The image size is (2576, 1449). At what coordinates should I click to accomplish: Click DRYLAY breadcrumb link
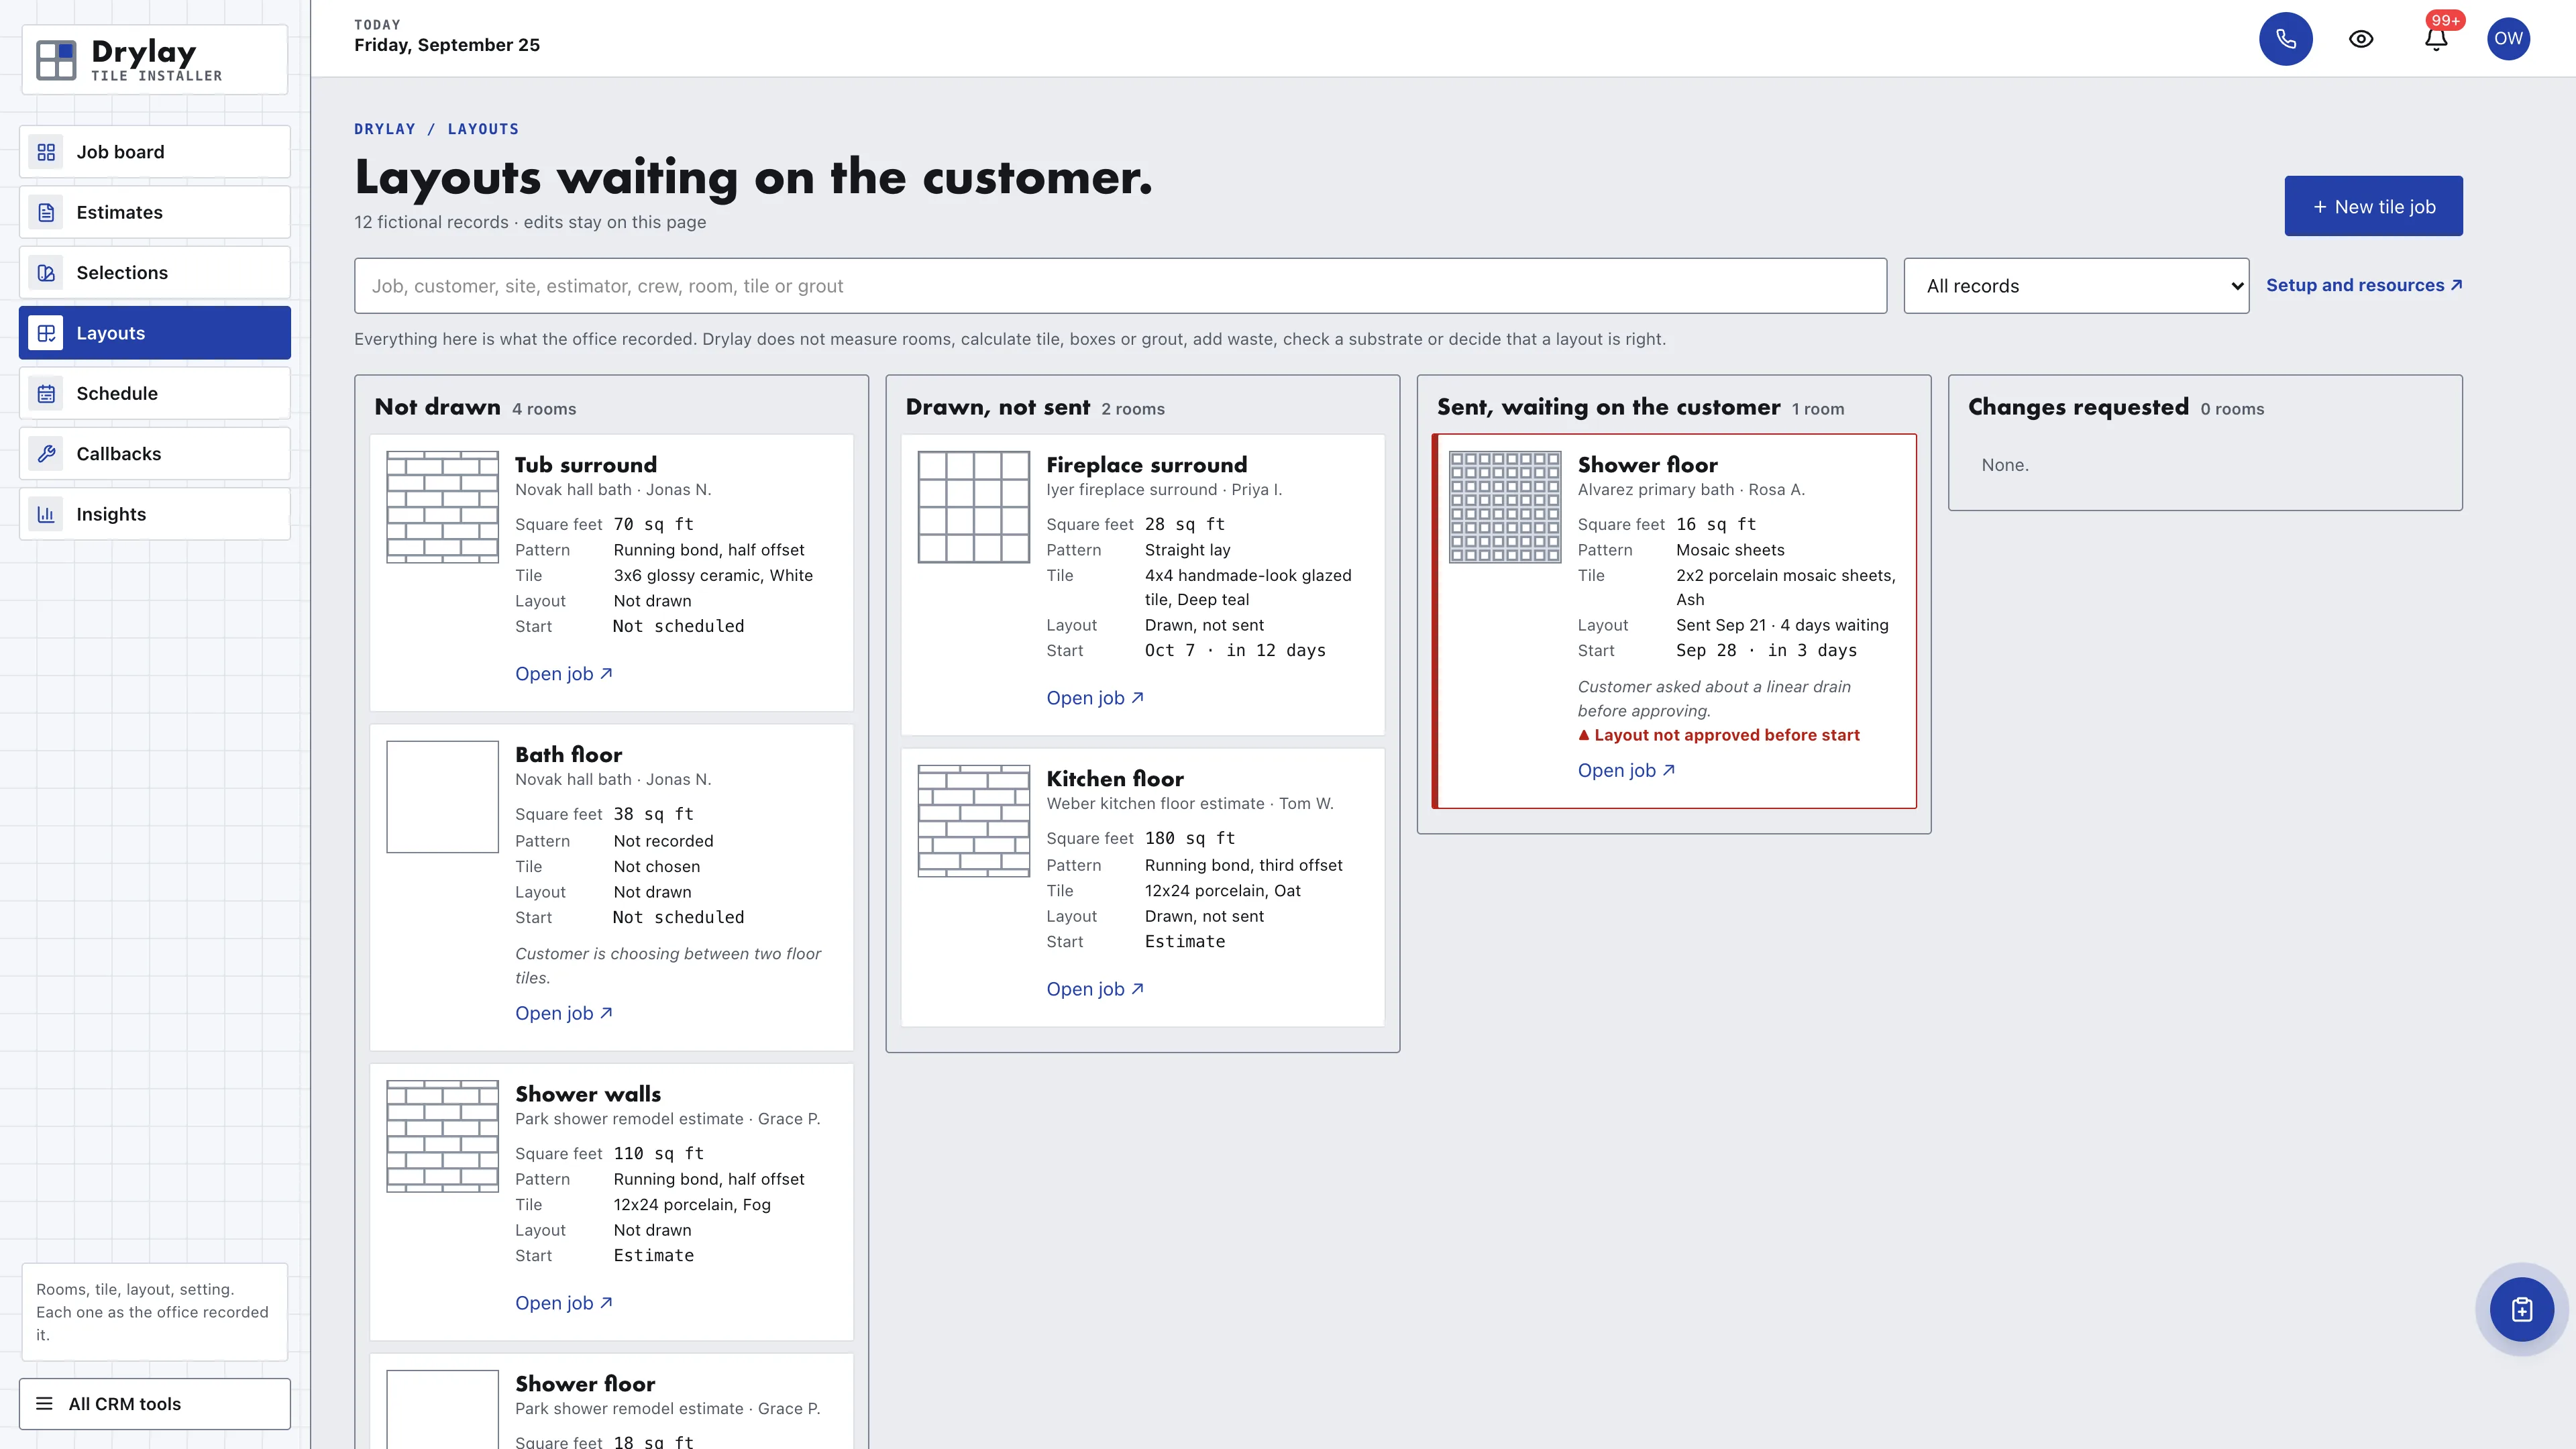click(x=385, y=129)
